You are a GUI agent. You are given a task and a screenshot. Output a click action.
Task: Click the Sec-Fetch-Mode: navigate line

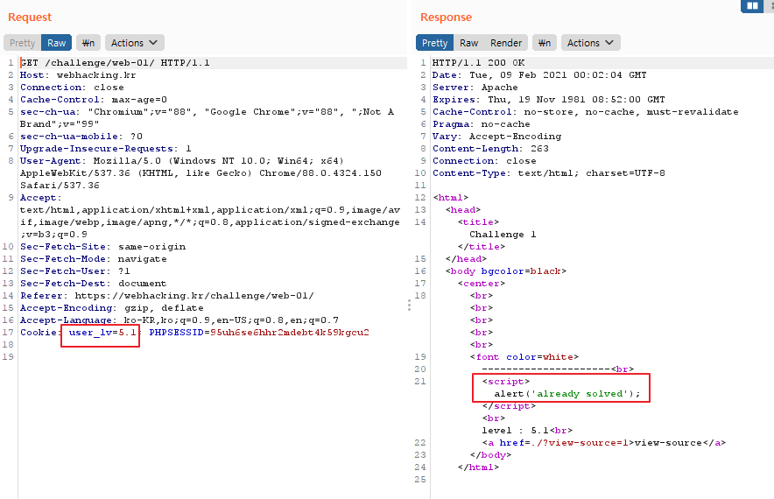[94, 259]
